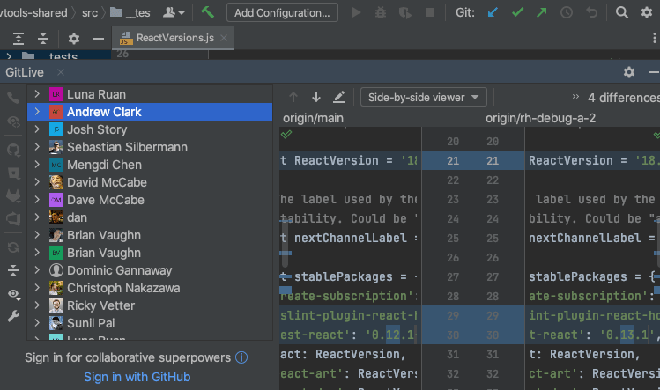Viewport: 660px width, 390px height.
Task: Show more diff toolbar actions chevron
Action: click(x=575, y=97)
